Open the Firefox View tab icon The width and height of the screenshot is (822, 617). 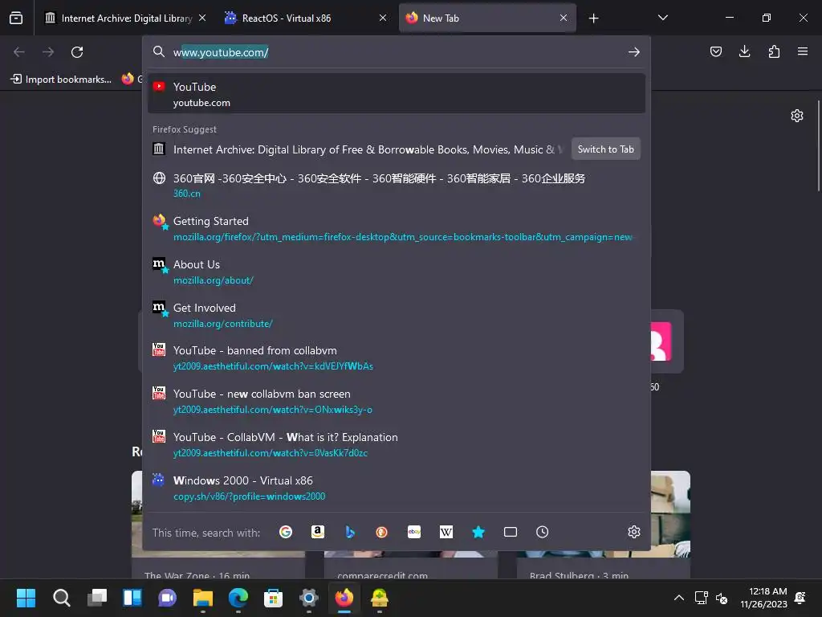16,18
